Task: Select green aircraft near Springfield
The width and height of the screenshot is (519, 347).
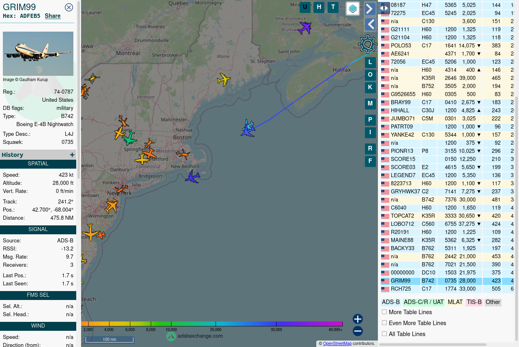Action: click(130, 138)
